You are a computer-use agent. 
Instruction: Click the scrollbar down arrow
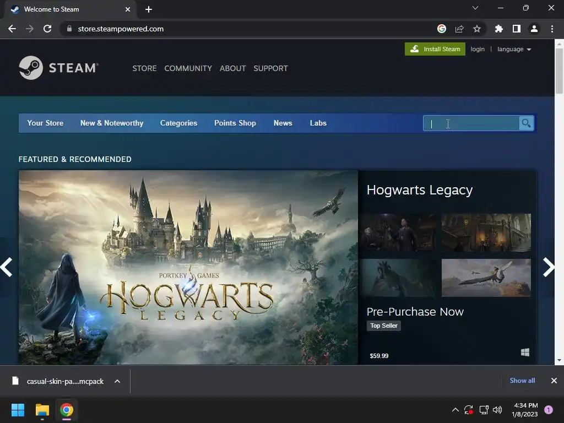559,360
